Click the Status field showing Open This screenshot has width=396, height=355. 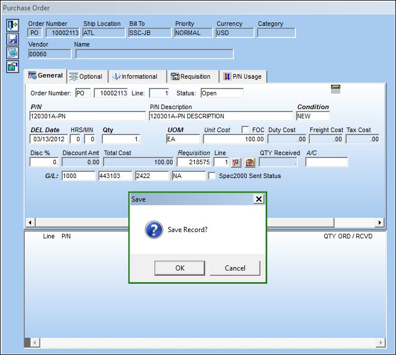click(x=222, y=93)
